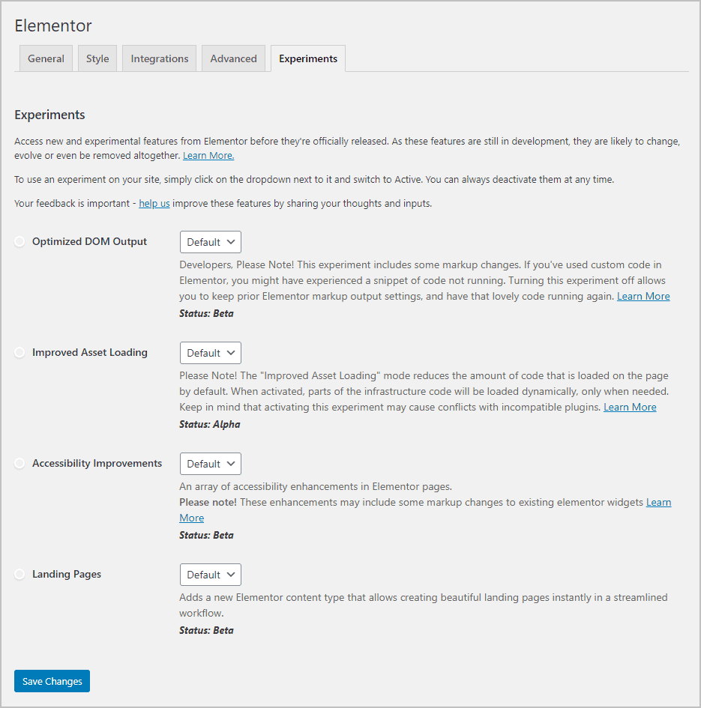The image size is (701, 708).
Task: Select the radio next to Accessibility Improvements
Action: [x=19, y=463]
